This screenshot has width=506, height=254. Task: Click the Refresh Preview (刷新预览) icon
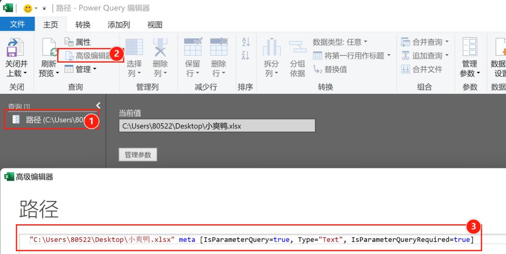(49, 48)
